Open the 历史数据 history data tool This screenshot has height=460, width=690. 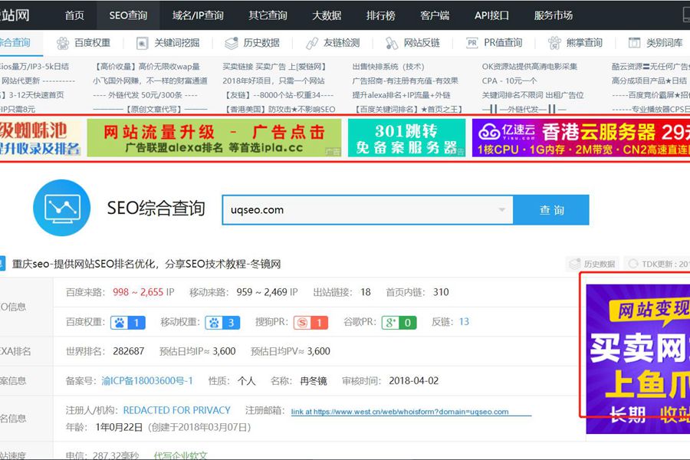pos(254,42)
